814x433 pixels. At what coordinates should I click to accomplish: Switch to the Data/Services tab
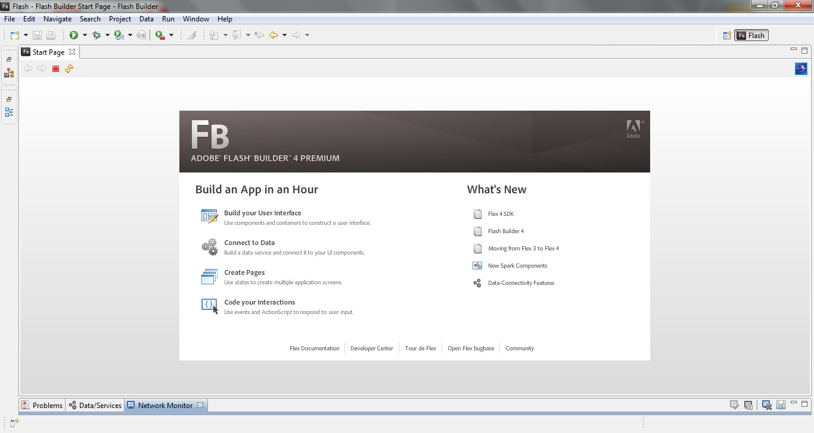[x=95, y=406]
